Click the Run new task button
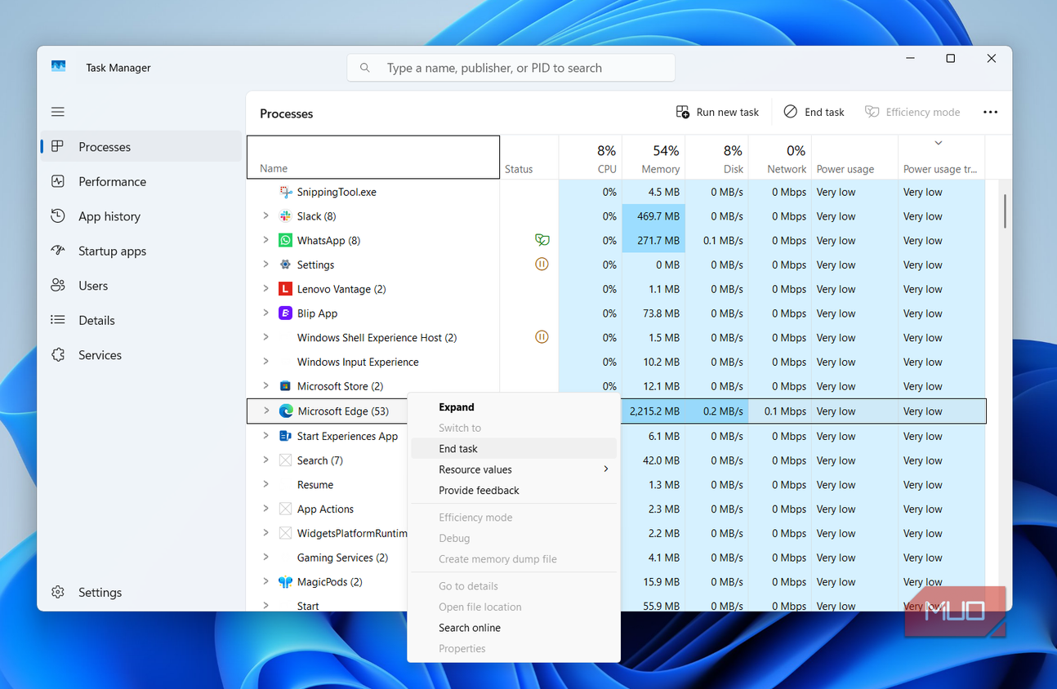This screenshot has height=689, width=1057. [x=718, y=112]
